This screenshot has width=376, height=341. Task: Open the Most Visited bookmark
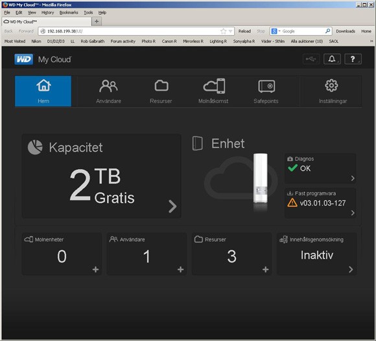tap(15, 41)
